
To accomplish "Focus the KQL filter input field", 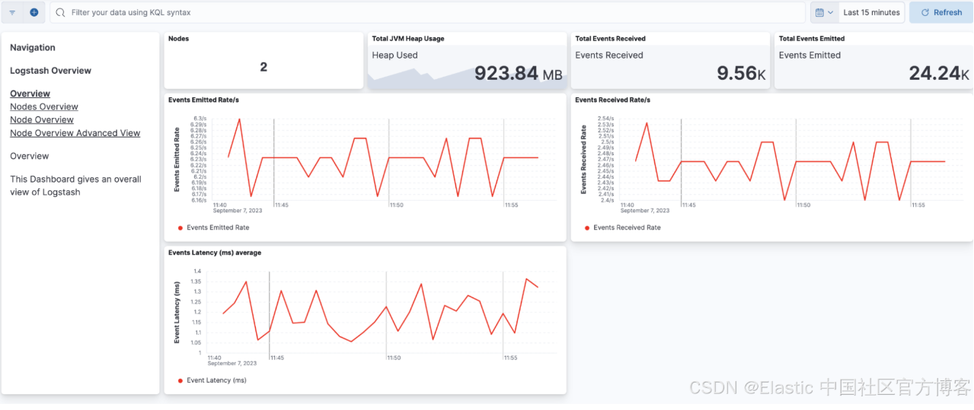I will tap(428, 13).
